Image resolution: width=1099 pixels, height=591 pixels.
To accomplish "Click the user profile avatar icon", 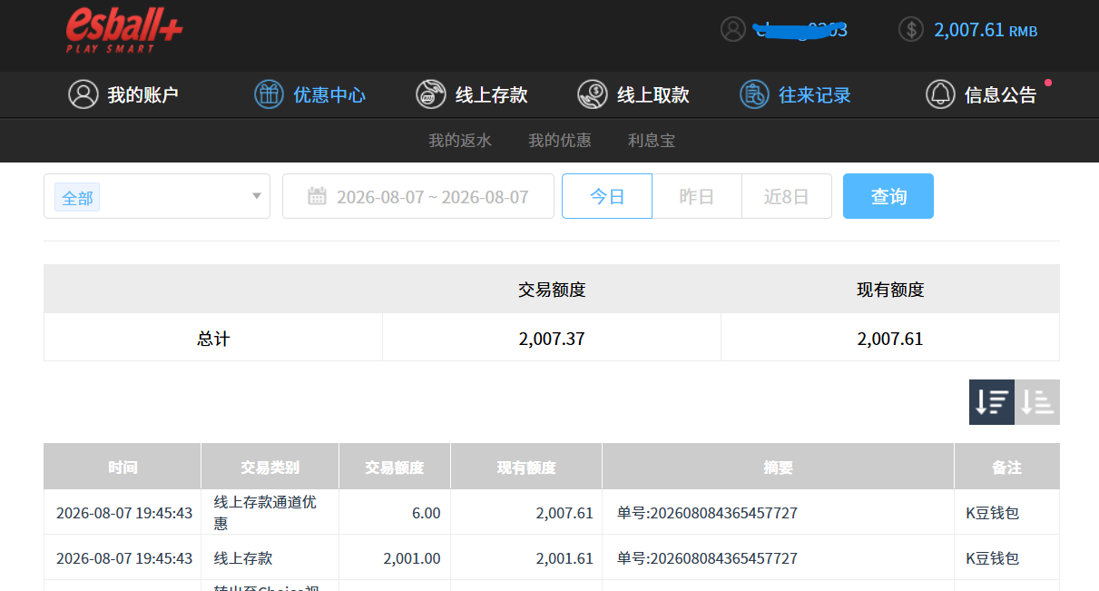I will click(733, 29).
